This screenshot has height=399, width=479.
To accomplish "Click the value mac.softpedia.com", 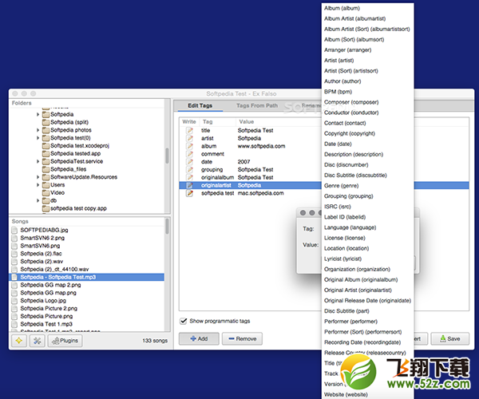I will [x=260, y=193].
